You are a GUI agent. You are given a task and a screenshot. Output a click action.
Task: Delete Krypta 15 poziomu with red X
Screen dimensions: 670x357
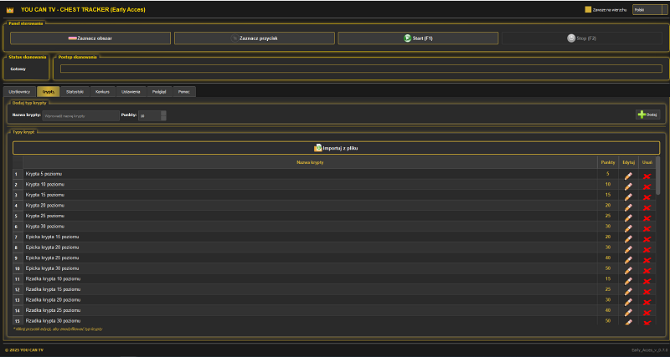coord(647,197)
